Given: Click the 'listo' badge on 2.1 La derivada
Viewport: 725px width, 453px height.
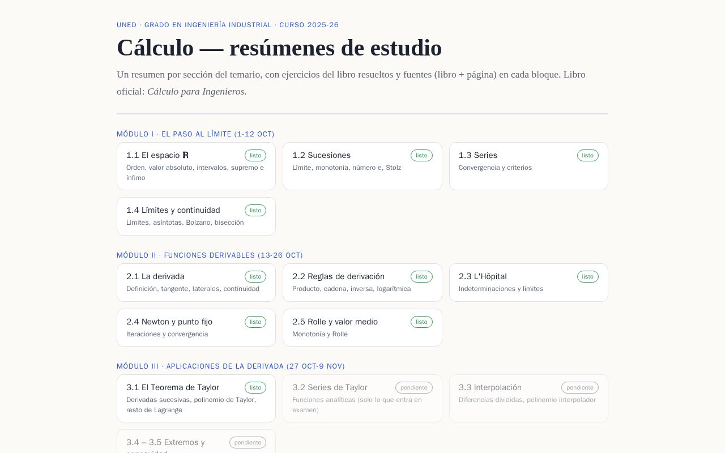Looking at the screenshot, I should point(255,276).
